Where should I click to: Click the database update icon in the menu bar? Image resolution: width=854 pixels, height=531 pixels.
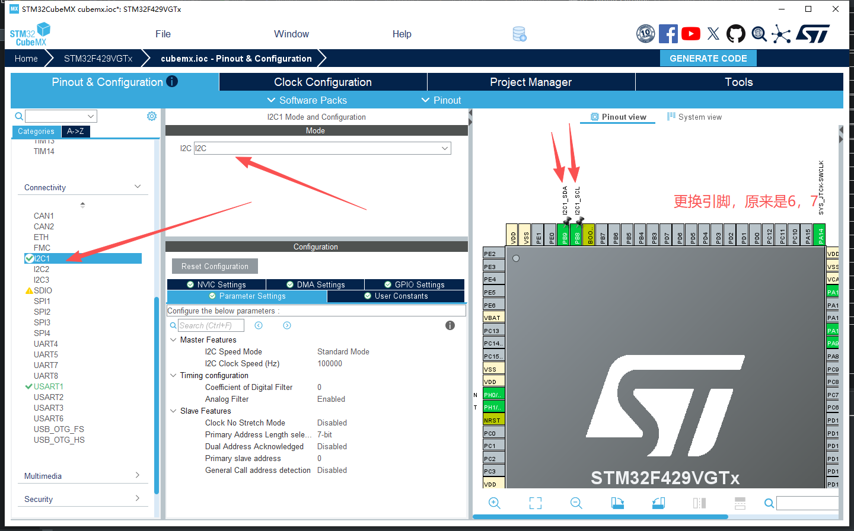[x=520, y=34]
